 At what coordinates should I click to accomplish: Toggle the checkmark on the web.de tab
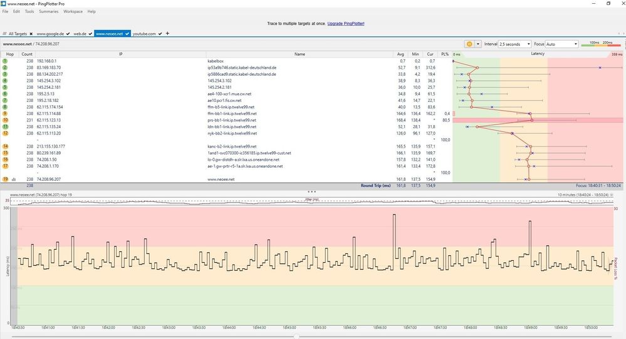tap(91, 34)
